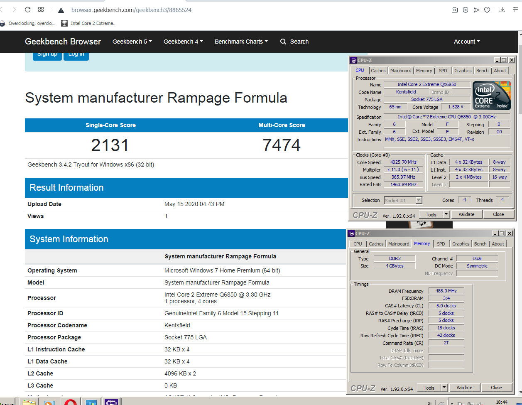The image size is (522, 405).
Task: Expand Tools arrow in processor CPU-Z window
Action: point(446,214)
